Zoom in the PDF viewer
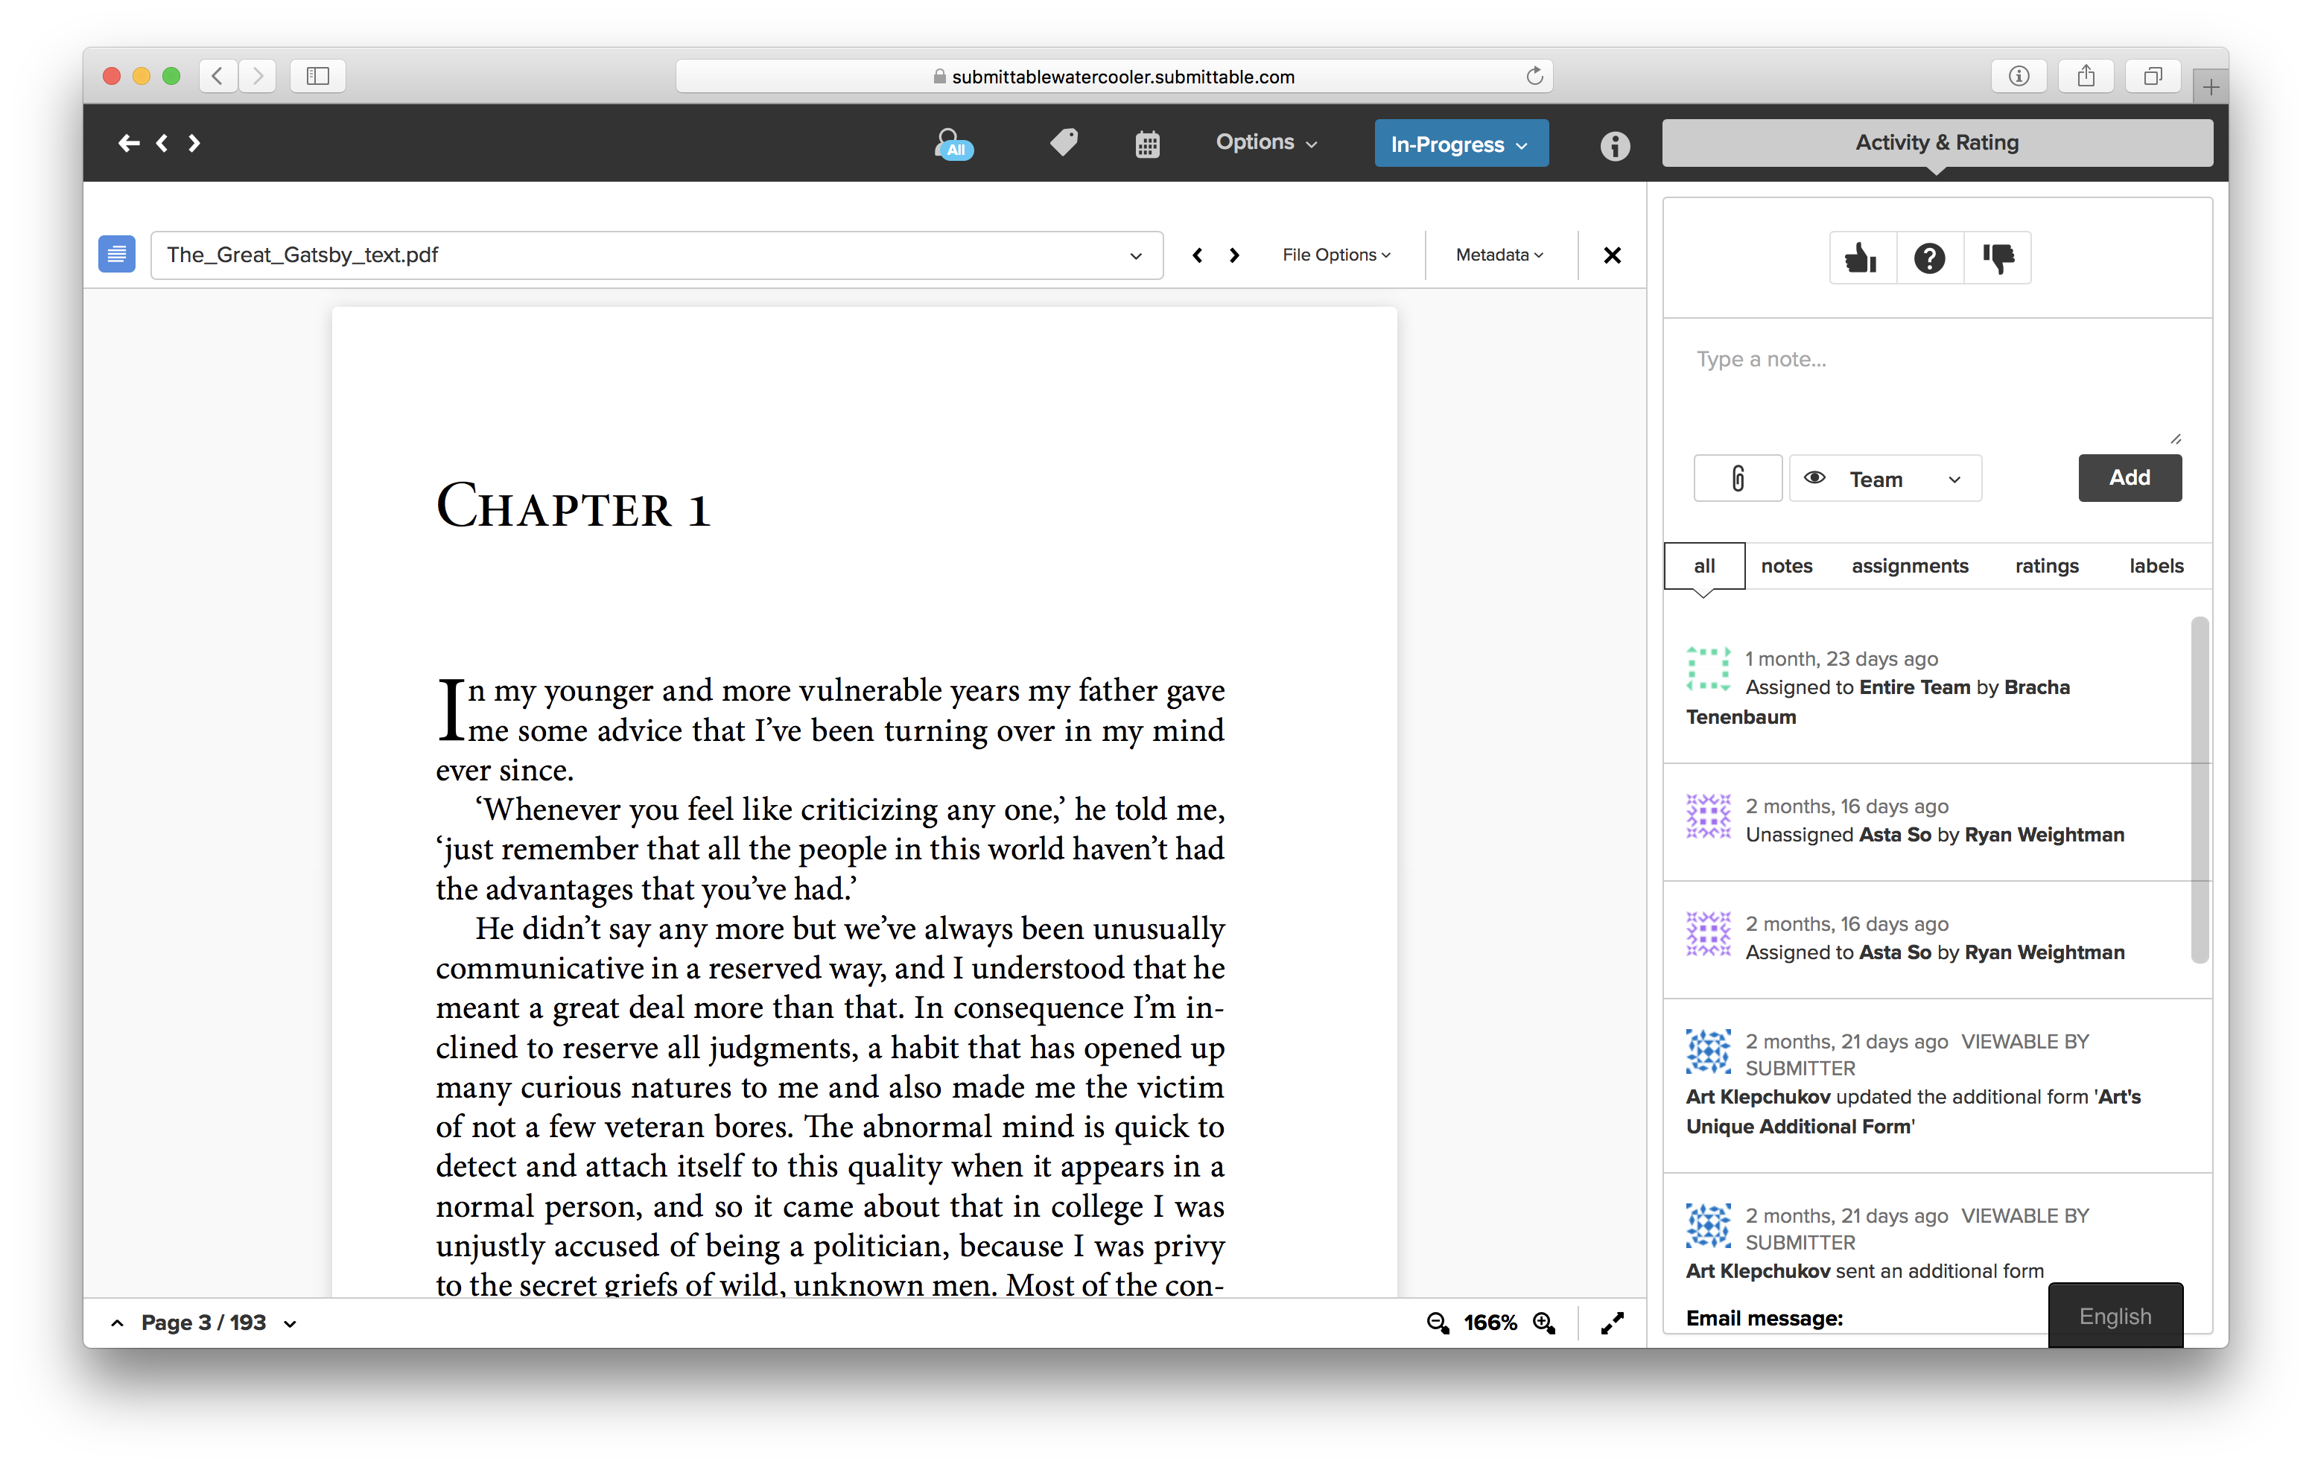 pyautogui.click(x=1544, y=1323)
